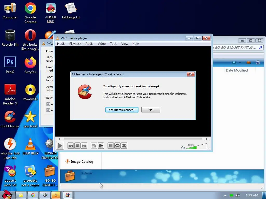Open the BEEP BEEP VLC cone icon
The width and height of the screenshot is (266, 199).
30,147
